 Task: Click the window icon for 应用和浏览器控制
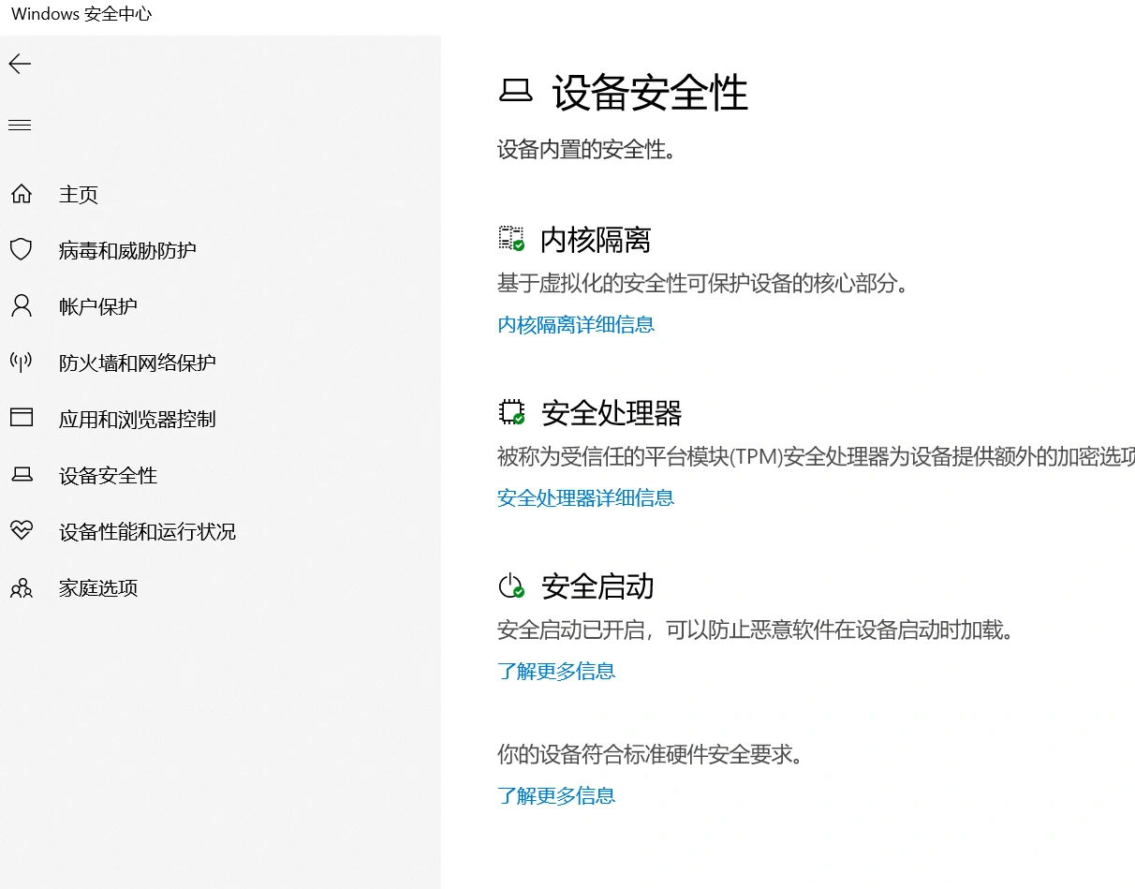coord(21,418)
